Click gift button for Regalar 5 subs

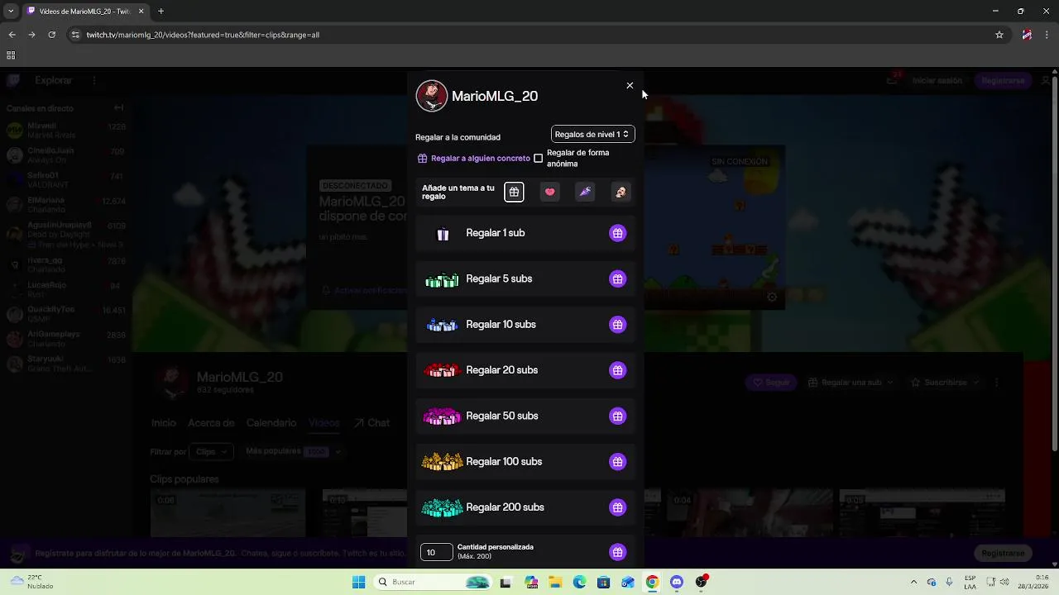pos(618,279)
